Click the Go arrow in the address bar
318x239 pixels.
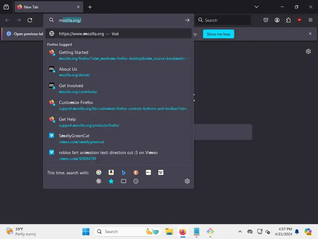coord(187,20)
